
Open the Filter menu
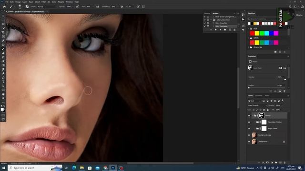pos(43,2)
